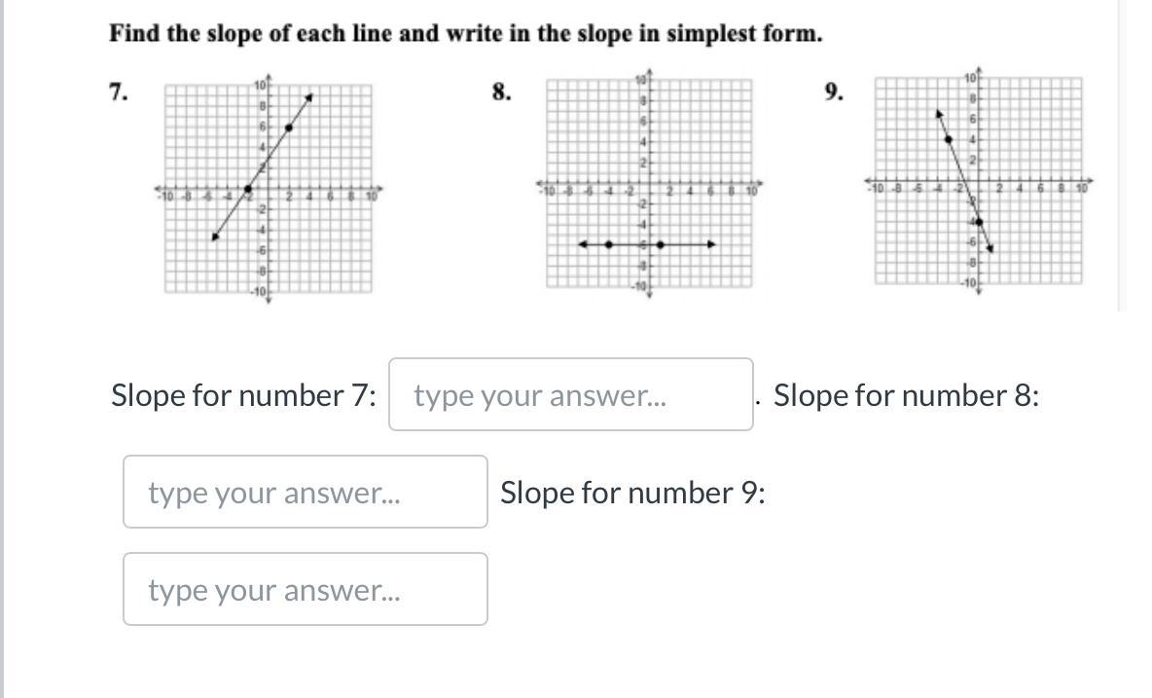This screenshot has height=698, width=1152.
Task: Click the problem number "8." label
Action: (x=501, y=92)
